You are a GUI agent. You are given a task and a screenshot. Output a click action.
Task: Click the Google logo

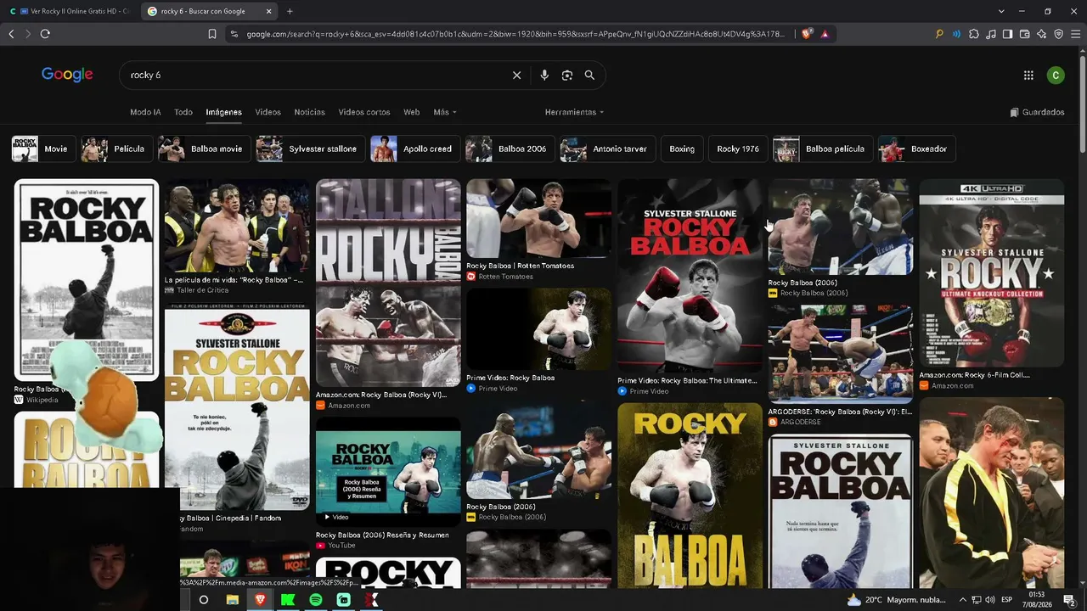(67, 75)
